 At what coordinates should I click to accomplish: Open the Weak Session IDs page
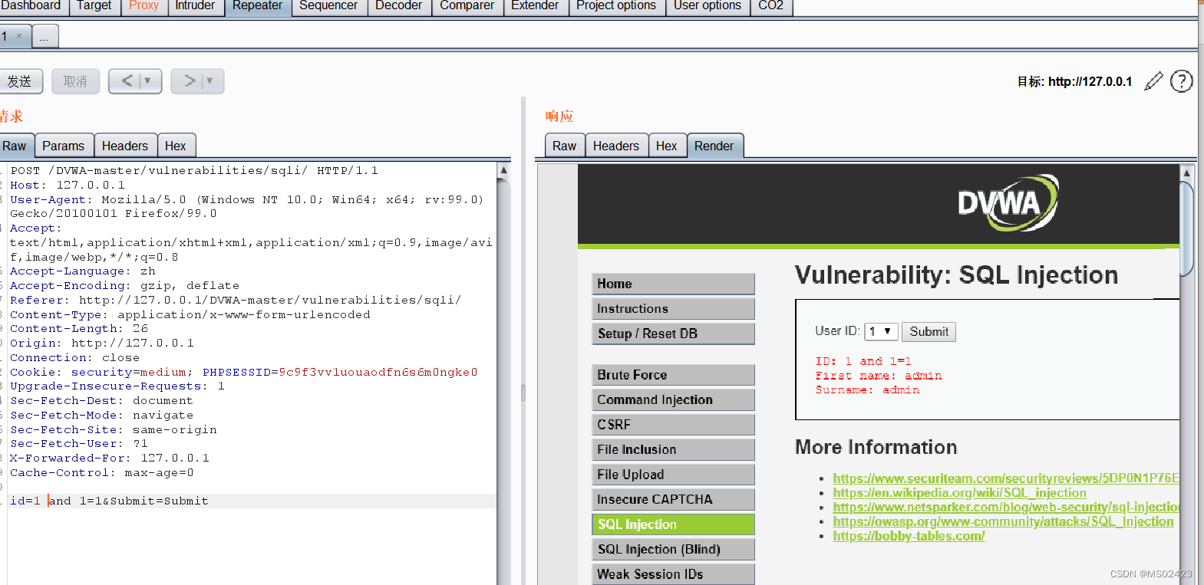tap(673, 574)
